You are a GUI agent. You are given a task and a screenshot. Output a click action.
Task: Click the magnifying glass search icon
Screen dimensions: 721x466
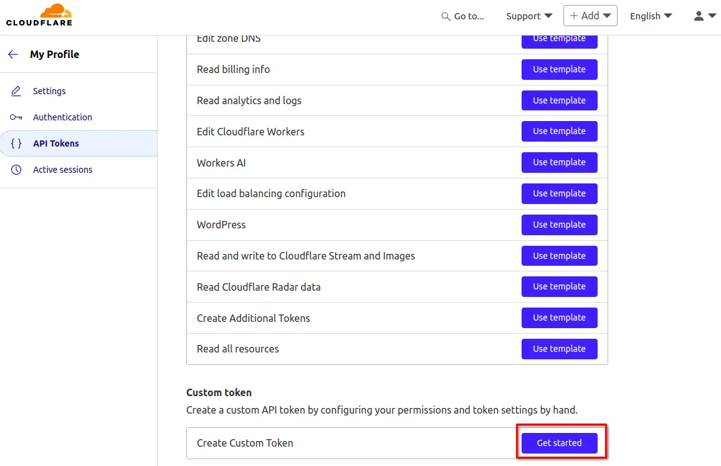coord(446,16)
